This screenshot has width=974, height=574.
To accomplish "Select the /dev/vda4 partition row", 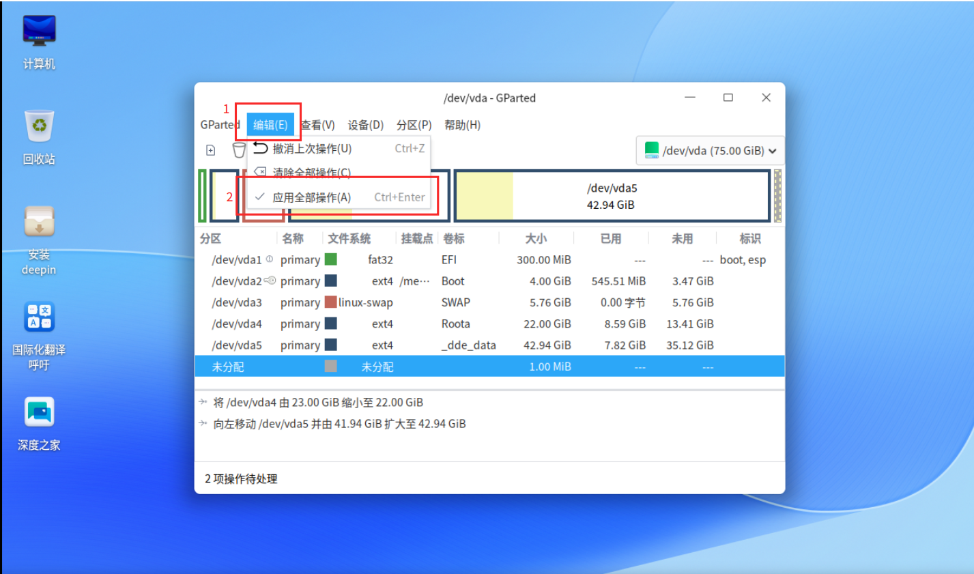I will [x=489, y=324].
